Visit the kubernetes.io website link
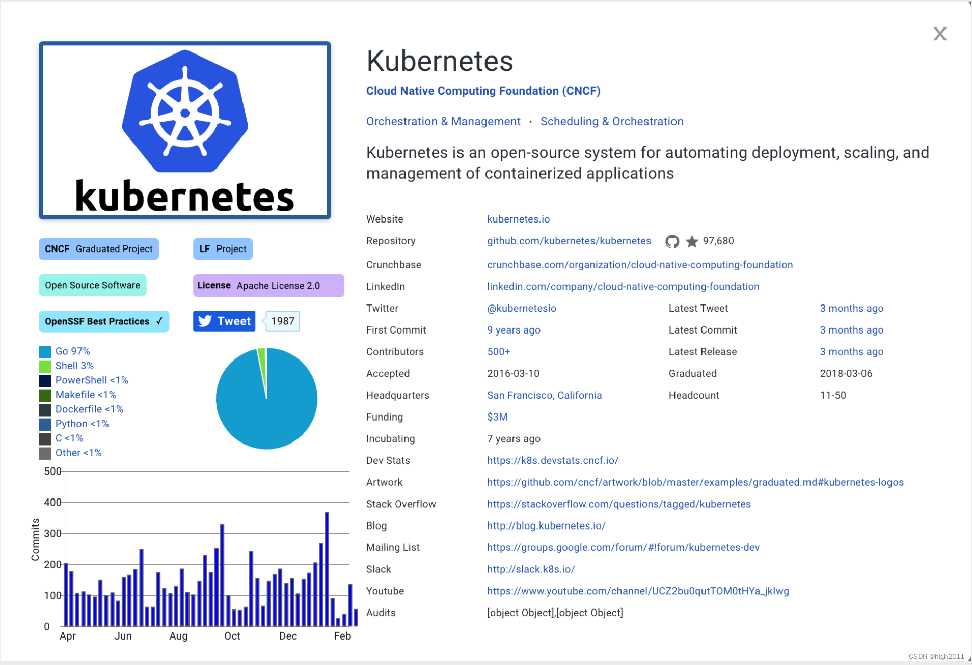972x665 pixels. coord(518,219)
